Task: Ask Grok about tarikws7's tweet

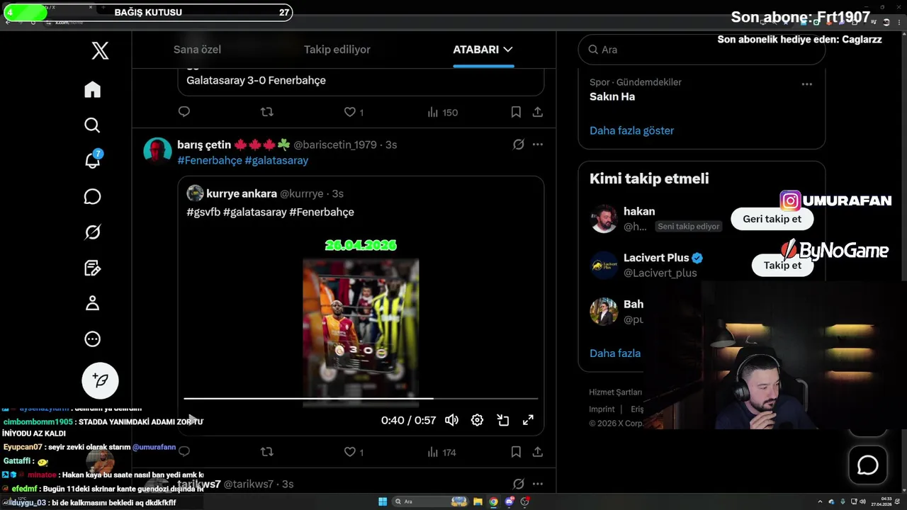Action: coord(519,484)
